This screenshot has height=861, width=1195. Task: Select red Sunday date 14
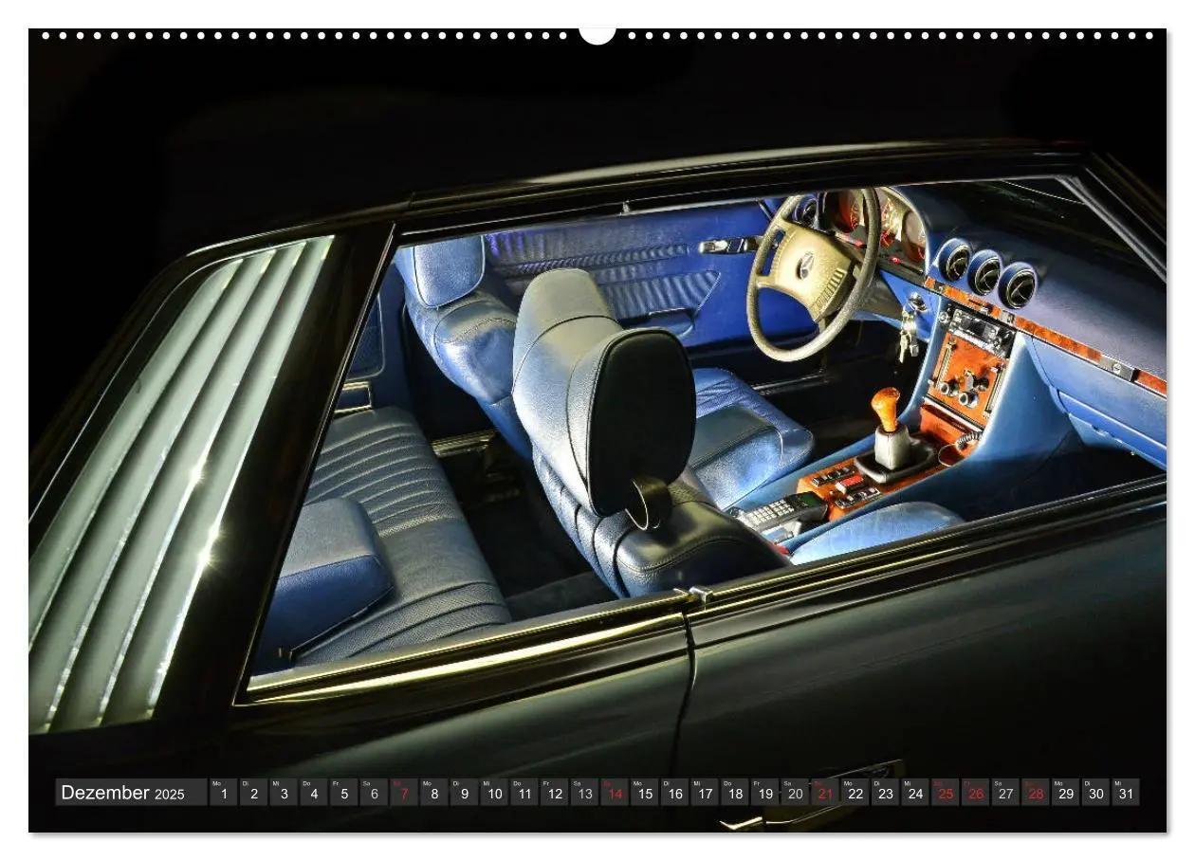(x=615, y=793)
